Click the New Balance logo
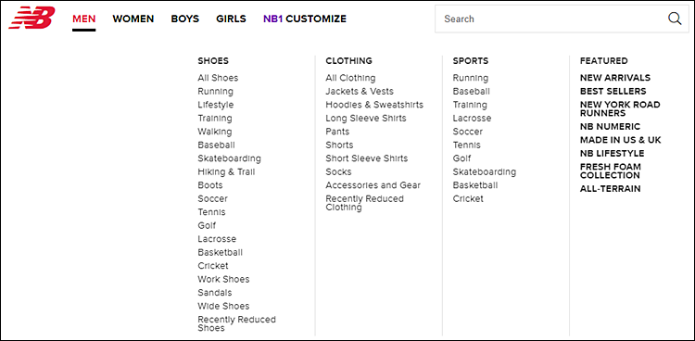Viewport: 695px width, 341px height. (32, 18)
